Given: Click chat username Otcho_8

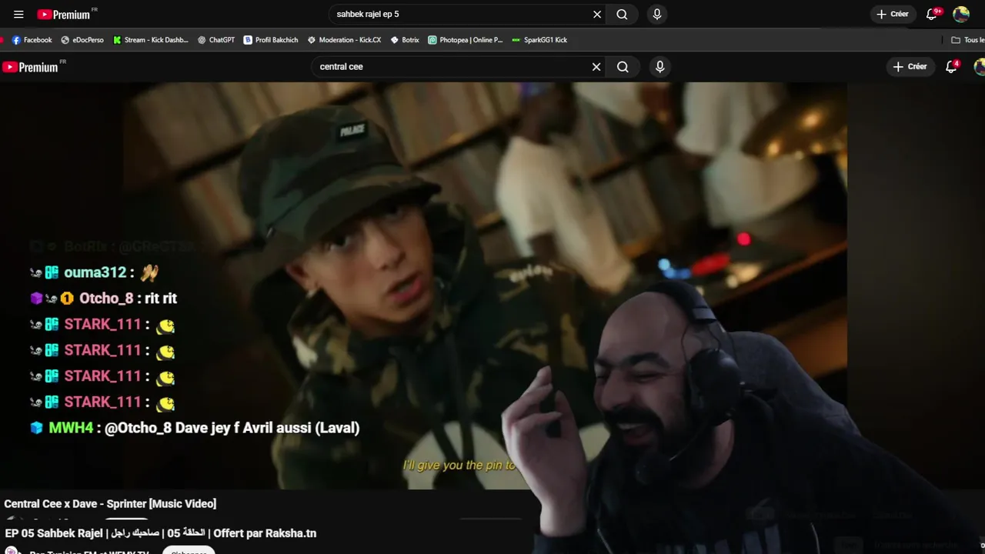Looking at the screenshot, I should [x=106, y=299].
